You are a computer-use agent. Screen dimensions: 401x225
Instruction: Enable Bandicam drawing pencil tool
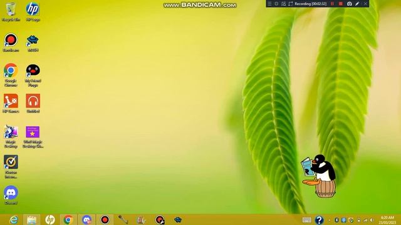click(x=357, y=4)
